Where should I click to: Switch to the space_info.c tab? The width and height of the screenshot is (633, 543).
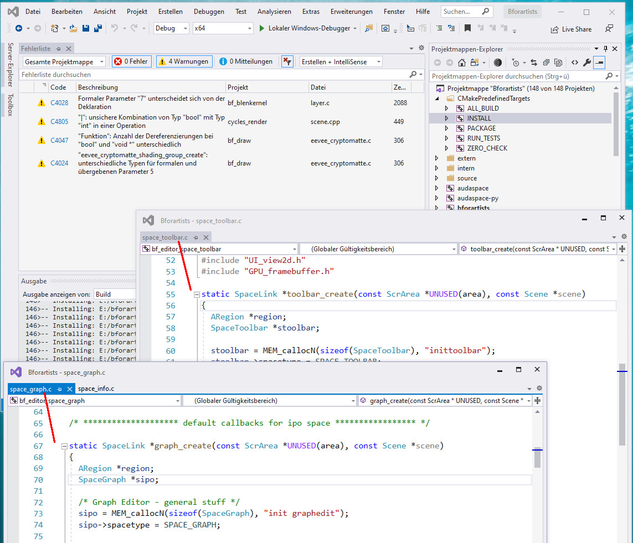(x=96, y=389)
